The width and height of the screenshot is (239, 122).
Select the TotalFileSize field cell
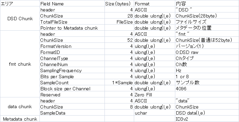pos(72,22)
